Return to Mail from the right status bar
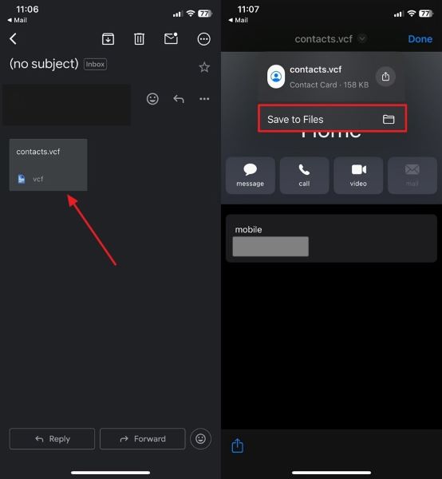The width and height of the screenshot is (442, 479). [x=238, y=20]
